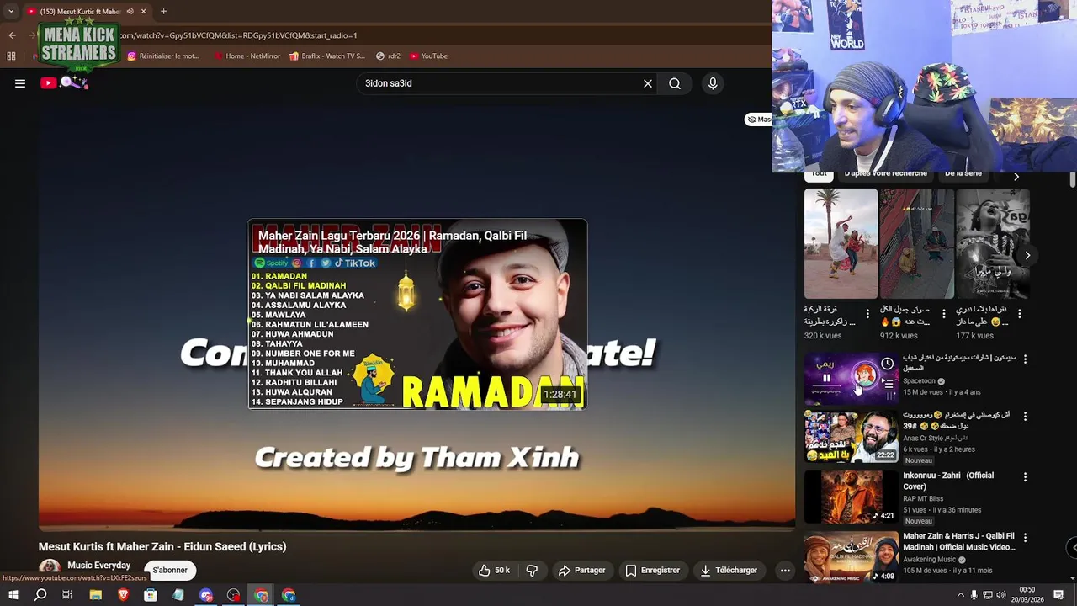Click the browser address bar URL
The height and width of the screenshot is (606, 1077).
tap(238, 35)
